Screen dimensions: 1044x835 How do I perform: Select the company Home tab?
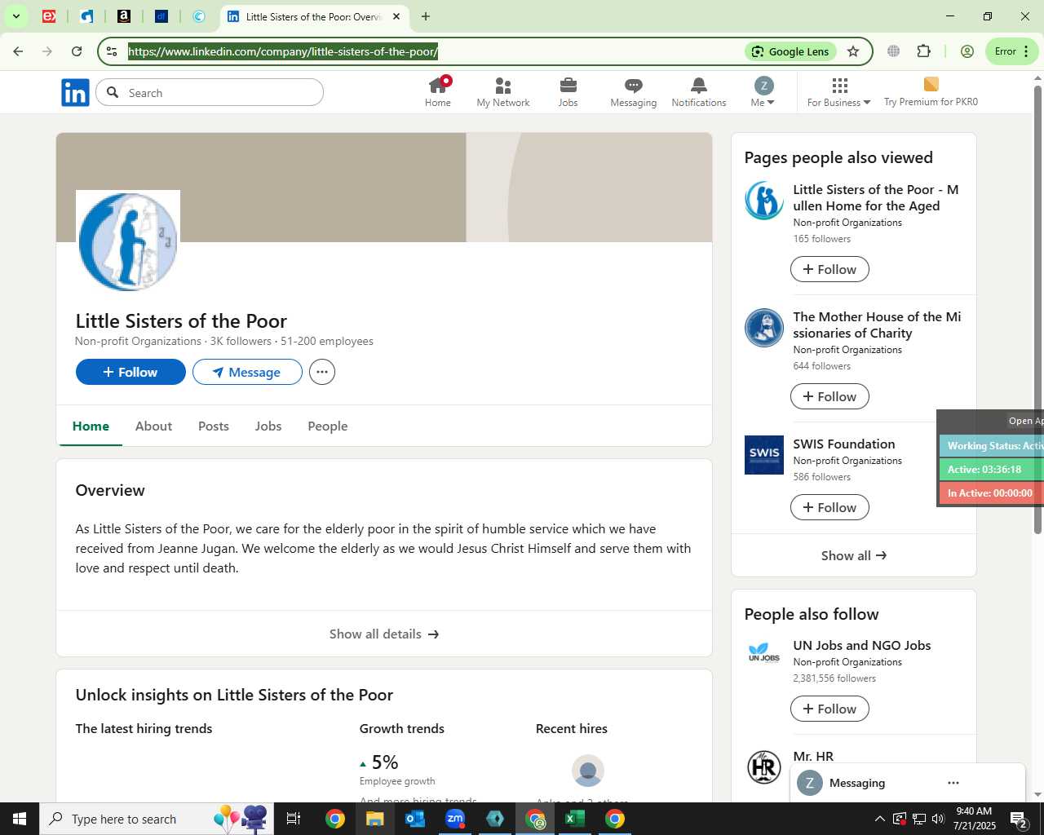pos(91,426)
